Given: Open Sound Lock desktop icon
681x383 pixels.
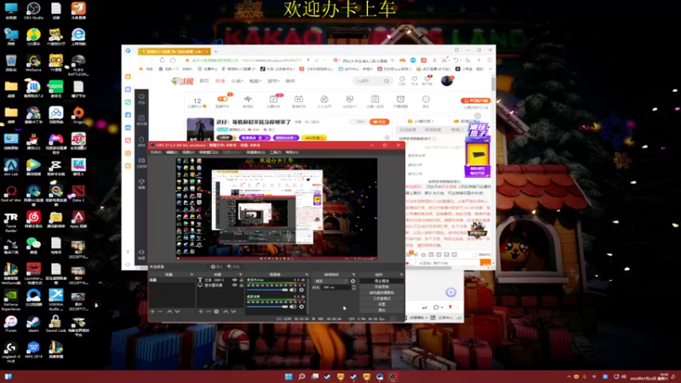Looking at the screenshot, I should coord(55,323).
